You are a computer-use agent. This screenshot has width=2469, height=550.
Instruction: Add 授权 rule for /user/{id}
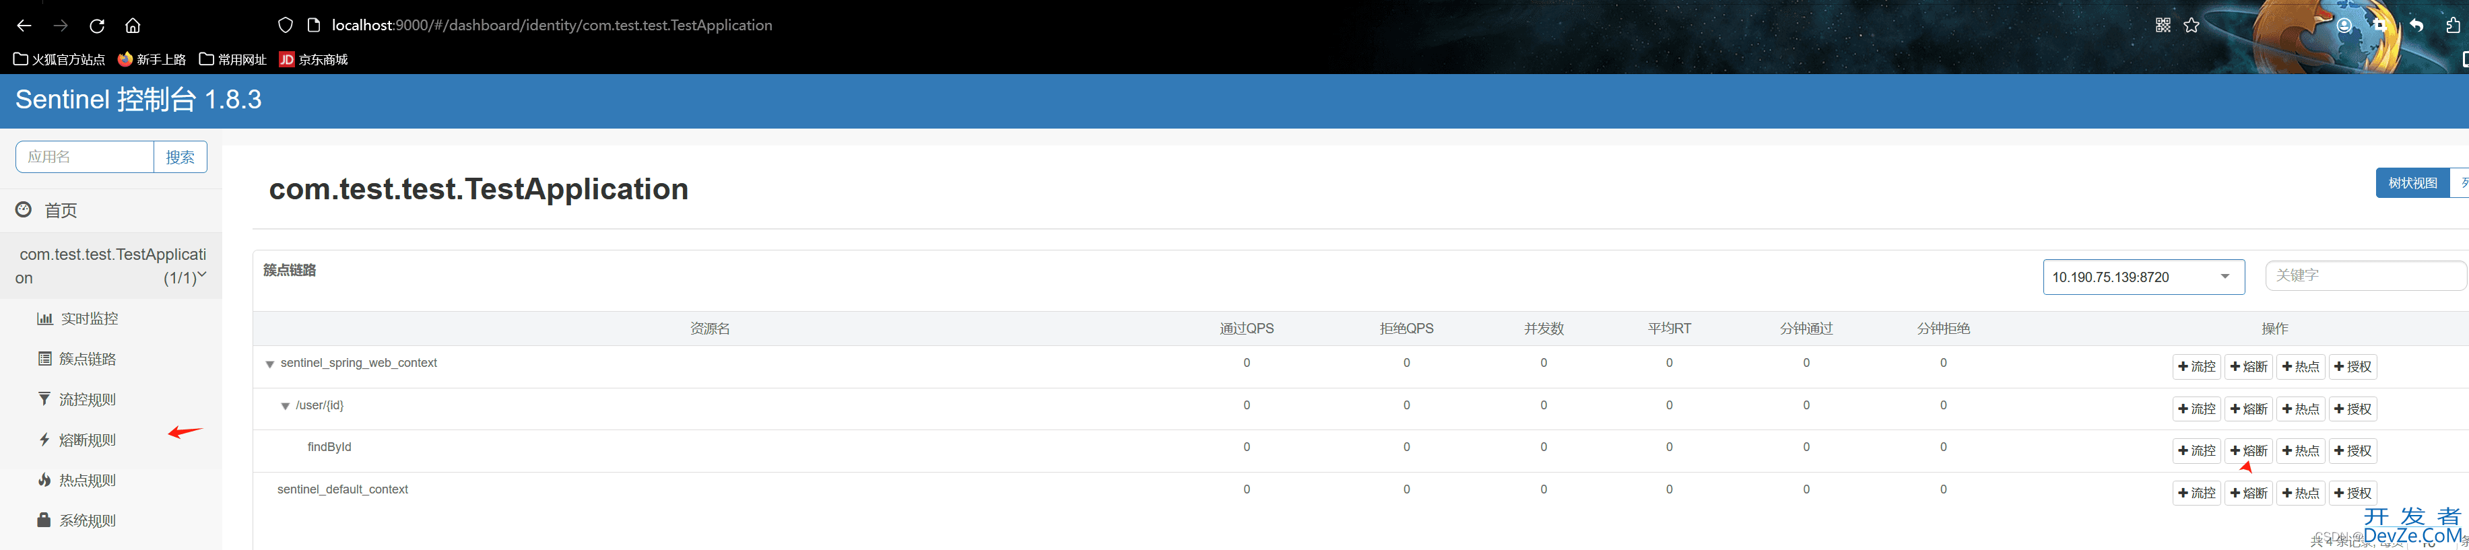pyautogui.click(x=2352, y=409)
